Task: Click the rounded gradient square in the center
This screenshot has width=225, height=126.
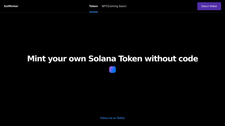Action: point(112,69)
